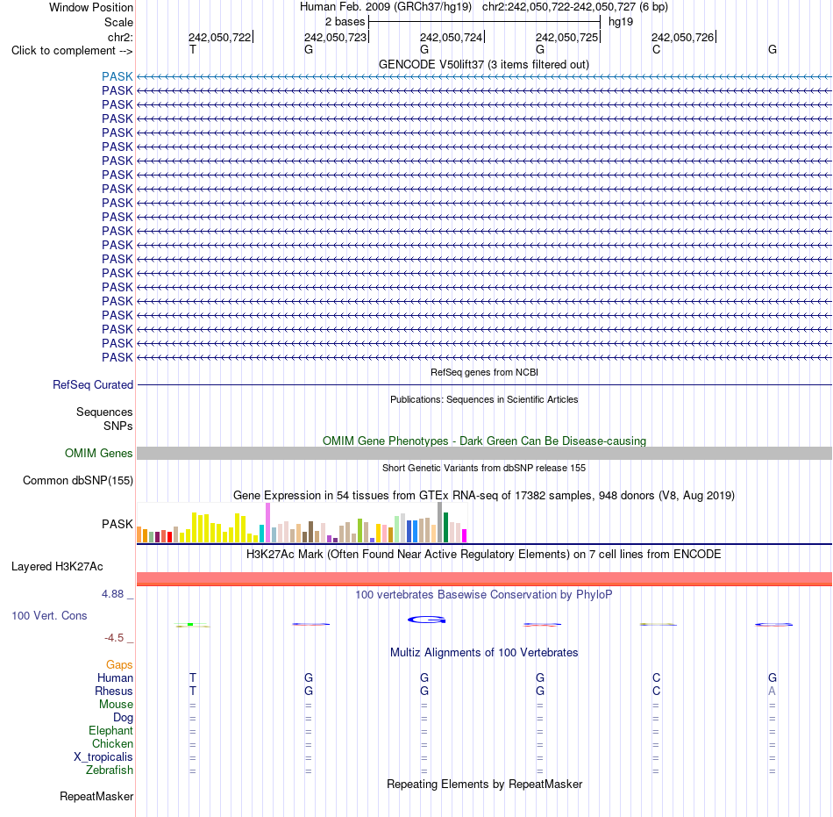
Task: Open the 'RefSeq genes from NCBI' track title
Action: 484,372
